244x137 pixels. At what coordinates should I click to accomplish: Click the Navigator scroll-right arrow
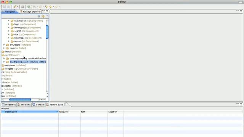(x=44, y=100)
